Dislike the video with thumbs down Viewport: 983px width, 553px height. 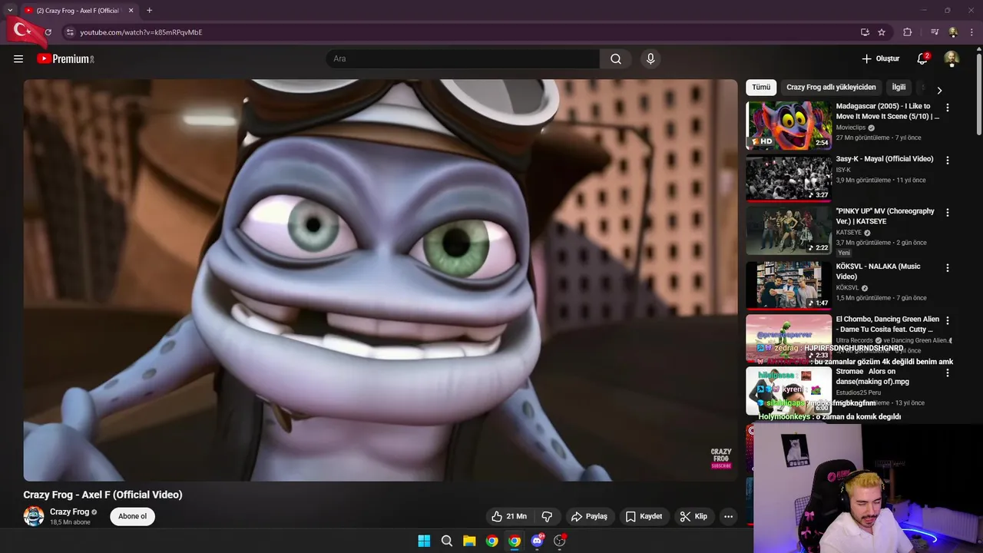click(x=547, y=516)
